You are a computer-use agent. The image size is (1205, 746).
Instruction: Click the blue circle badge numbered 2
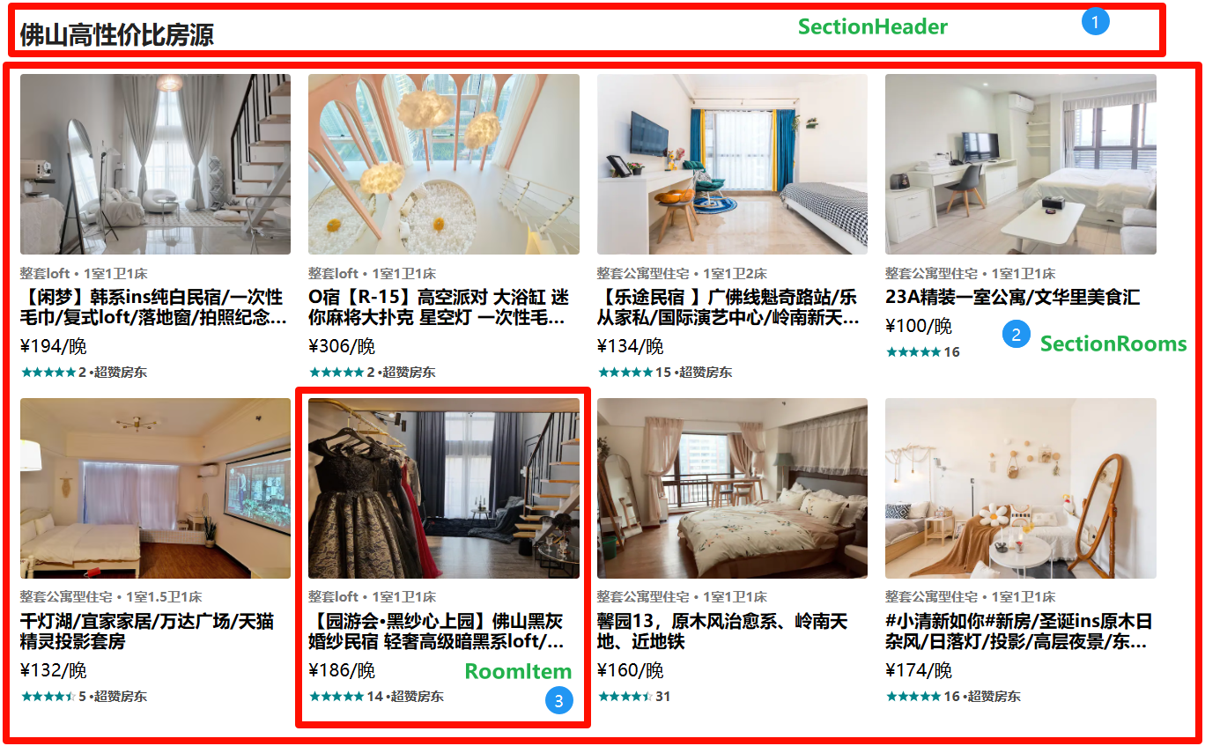pos(1016,335)
